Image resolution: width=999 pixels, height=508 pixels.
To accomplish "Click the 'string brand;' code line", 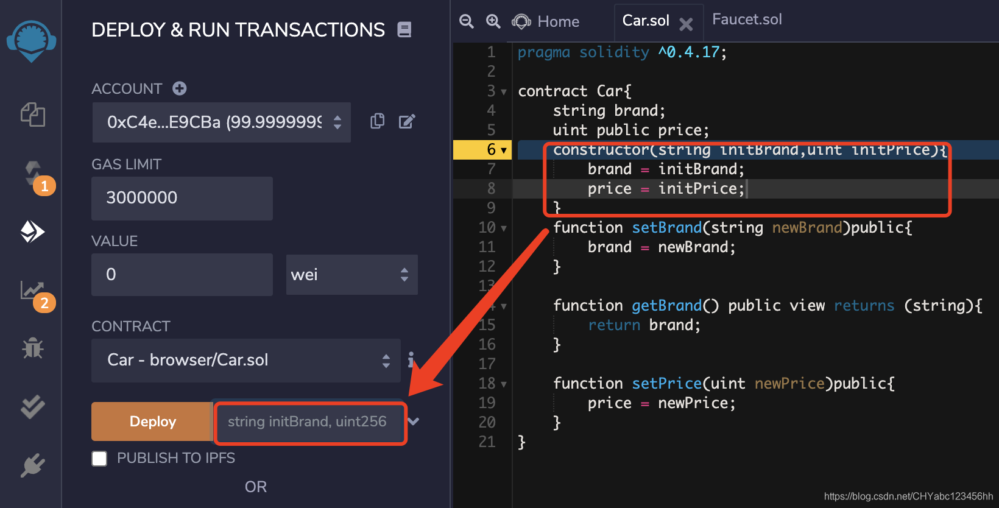I will [x=609, y=111].
